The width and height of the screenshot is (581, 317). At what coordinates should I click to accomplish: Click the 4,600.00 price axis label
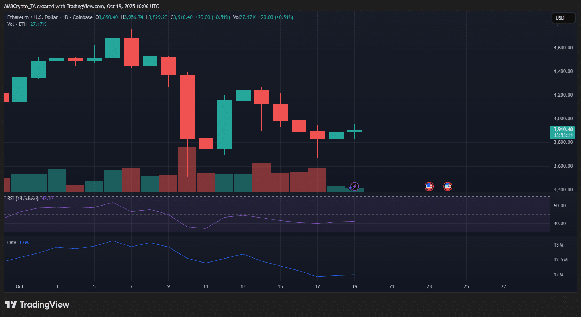click(x=563, y=48)
